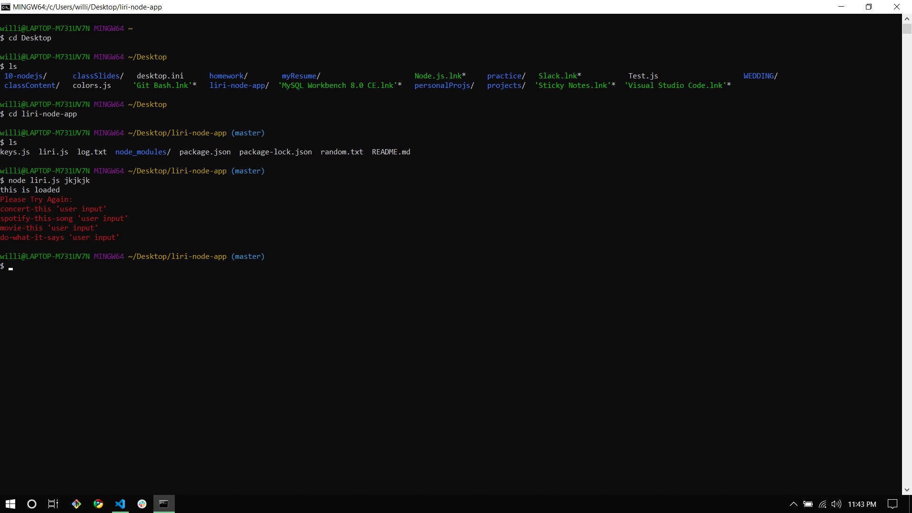The height and width of the screenshot is (513, 912).
Task: Open Action Center from the system tray
Action: coord(892,504)
